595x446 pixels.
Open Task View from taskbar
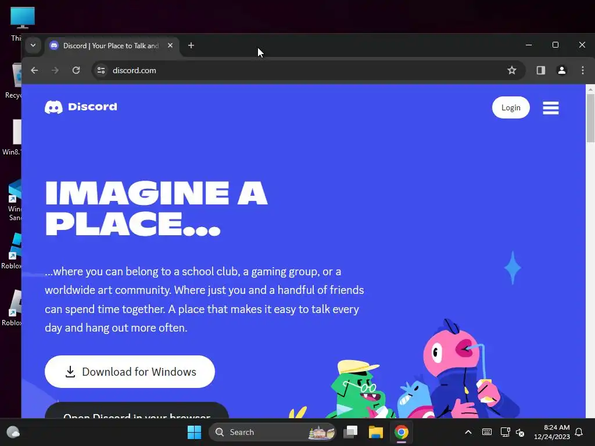pyautogui.click(x=350, y=432)
